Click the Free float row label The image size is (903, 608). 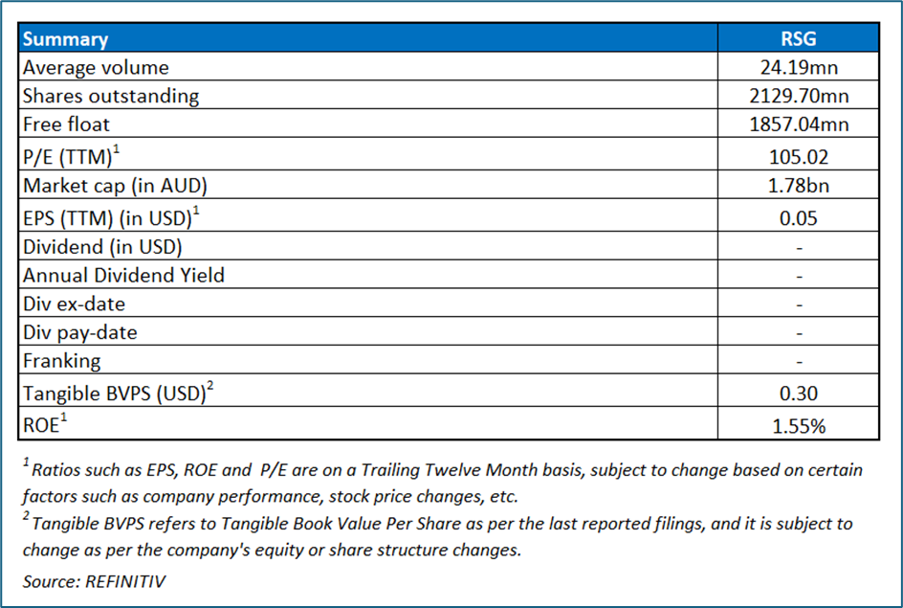66,124
